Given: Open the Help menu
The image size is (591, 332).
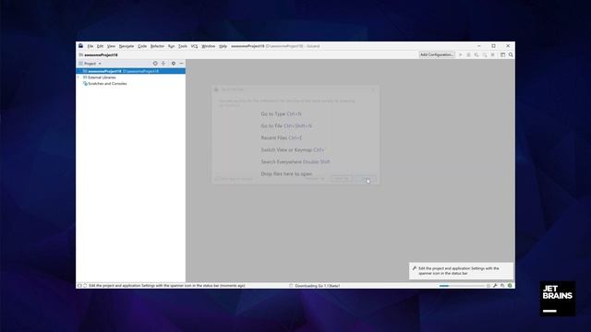Looking at the screenshot, I should 223,46.
